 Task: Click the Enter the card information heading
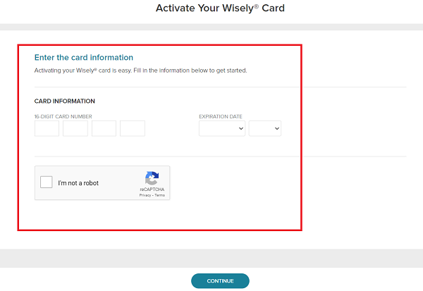(84, 58)
